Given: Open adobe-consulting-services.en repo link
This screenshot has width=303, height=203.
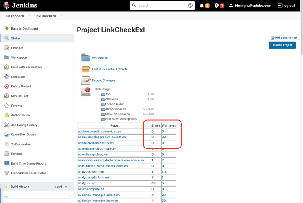Looking at the screenshot, I should [x=99, y=131].
